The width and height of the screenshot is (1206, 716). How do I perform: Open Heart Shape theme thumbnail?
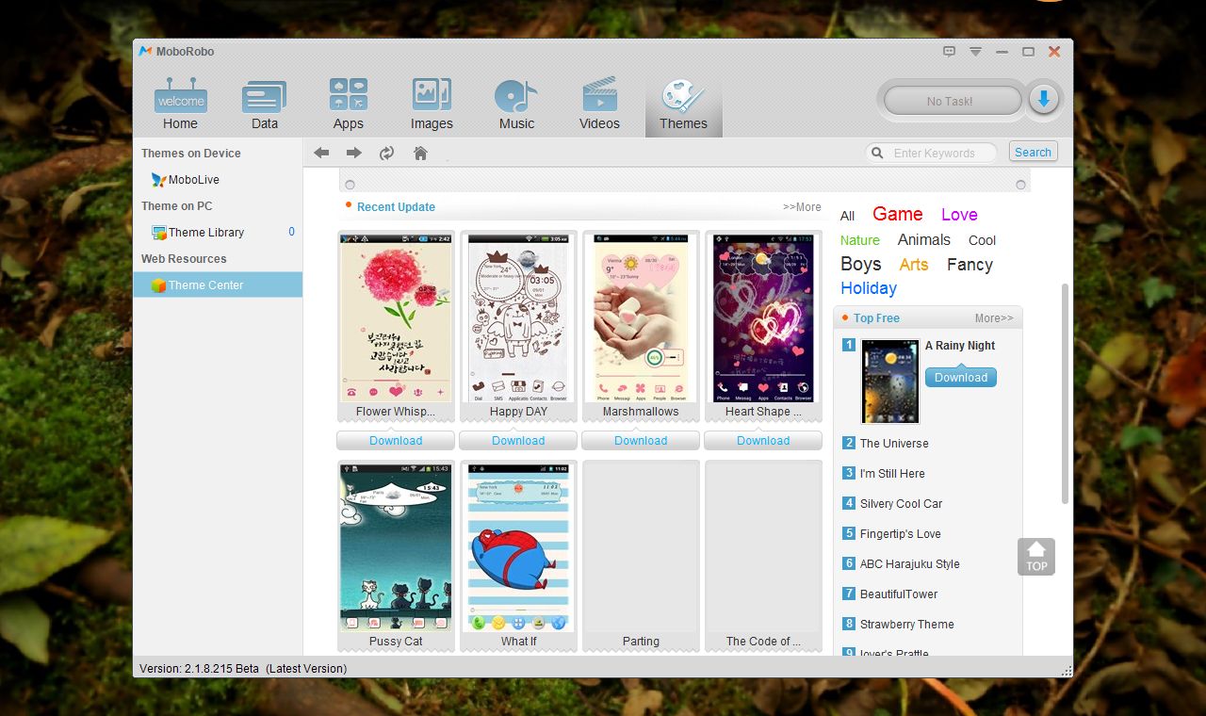pos(763,317)
